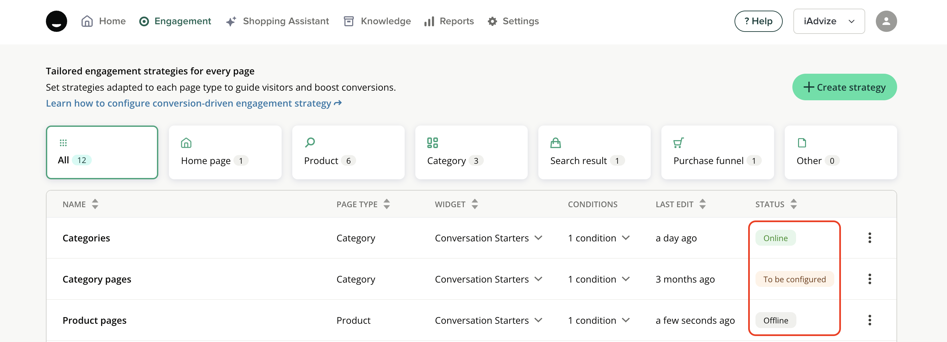The height and width of the screenshot is (342, 947).
Task: Select the Purchase funnel filter card
Action: tap(717, 153)
